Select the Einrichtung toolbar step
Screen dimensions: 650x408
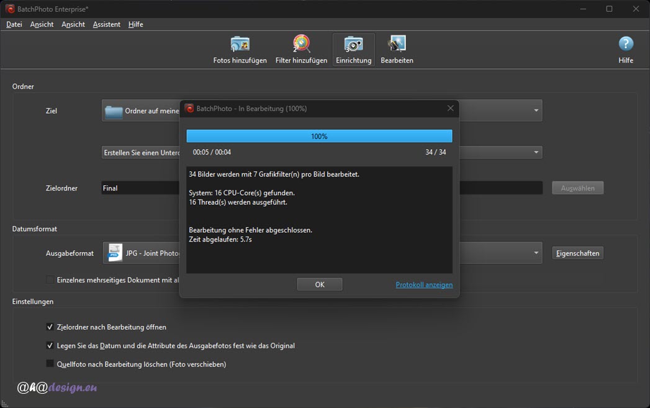(354, 50)
